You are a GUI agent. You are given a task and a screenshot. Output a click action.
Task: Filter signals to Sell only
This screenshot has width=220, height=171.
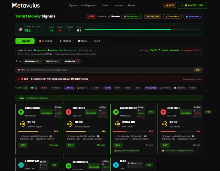(x=44, y=88)
